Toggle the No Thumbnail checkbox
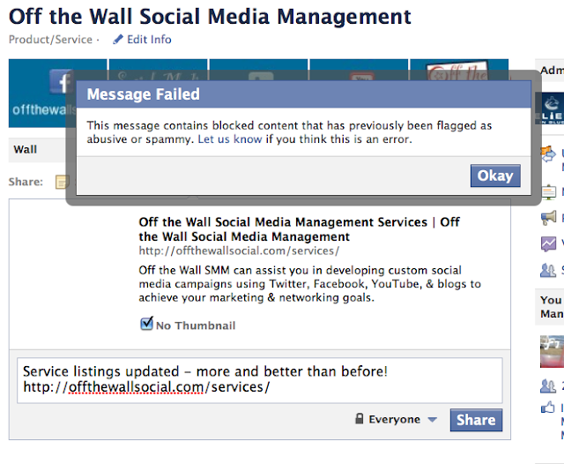Viewport: 564px width, 464px height. tap(147, 325)
